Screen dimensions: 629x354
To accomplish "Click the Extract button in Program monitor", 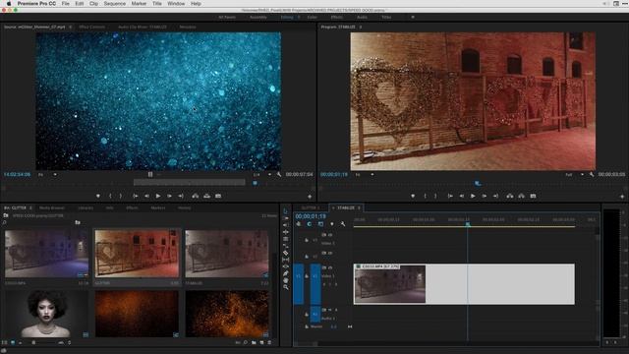I will 521,196.
